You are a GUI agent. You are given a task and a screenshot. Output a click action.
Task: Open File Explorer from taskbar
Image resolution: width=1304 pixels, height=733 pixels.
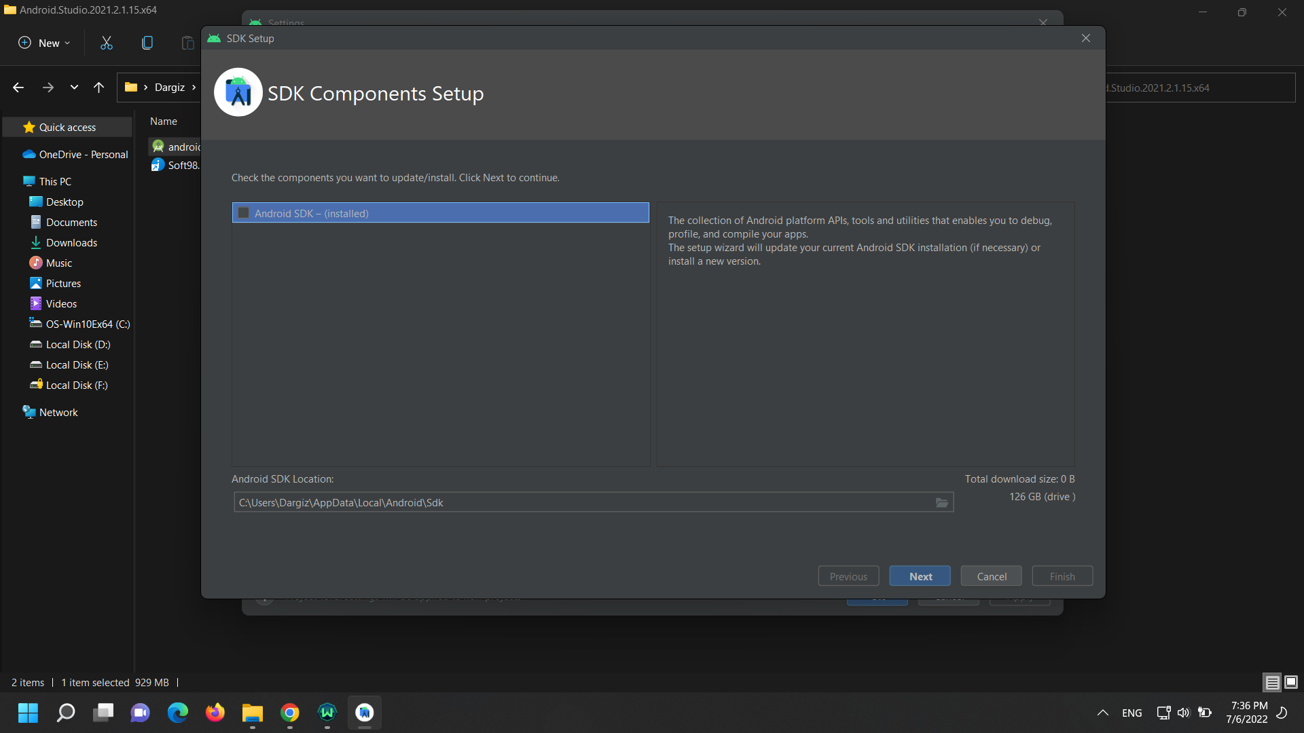253,713
